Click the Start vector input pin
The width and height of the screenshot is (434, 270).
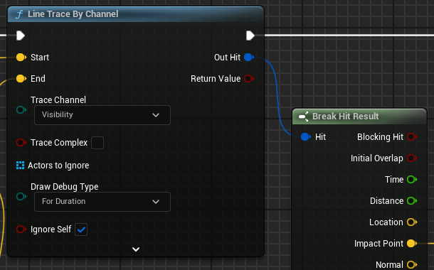tap(21, 58)
